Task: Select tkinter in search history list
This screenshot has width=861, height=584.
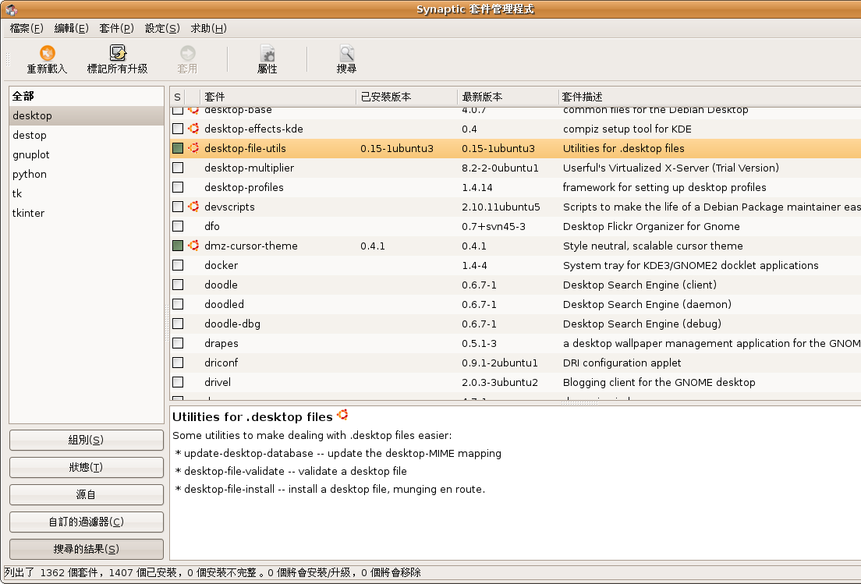Action: (x=87, y=213)
